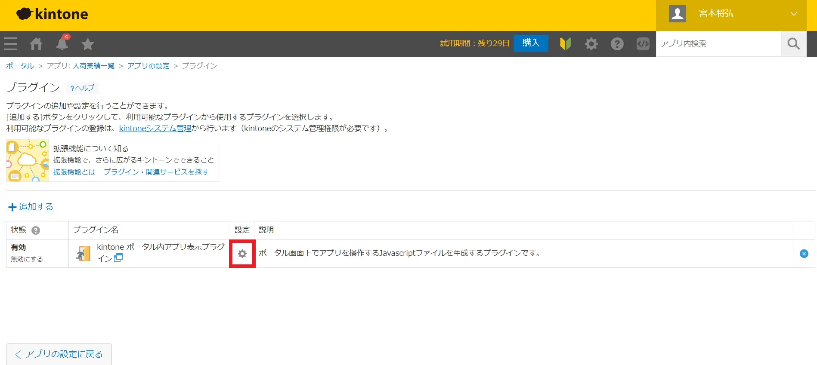Viewport: 817px width, 365px height.
Task: Click アプリの設定に戻る button
Action: 59,354
